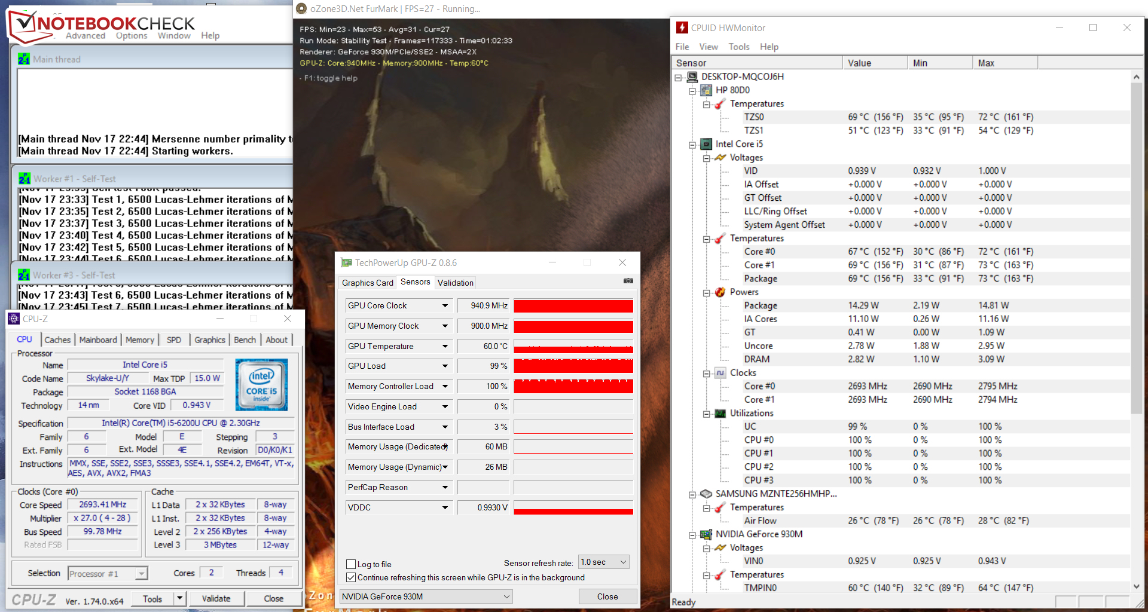Click the HP 80D0 Temperatures thermometer icon
This screenshot has width=1148, height=612.
[x=720, y=104]
